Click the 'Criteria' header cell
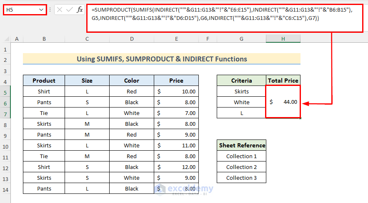 (x=241, y=81)
